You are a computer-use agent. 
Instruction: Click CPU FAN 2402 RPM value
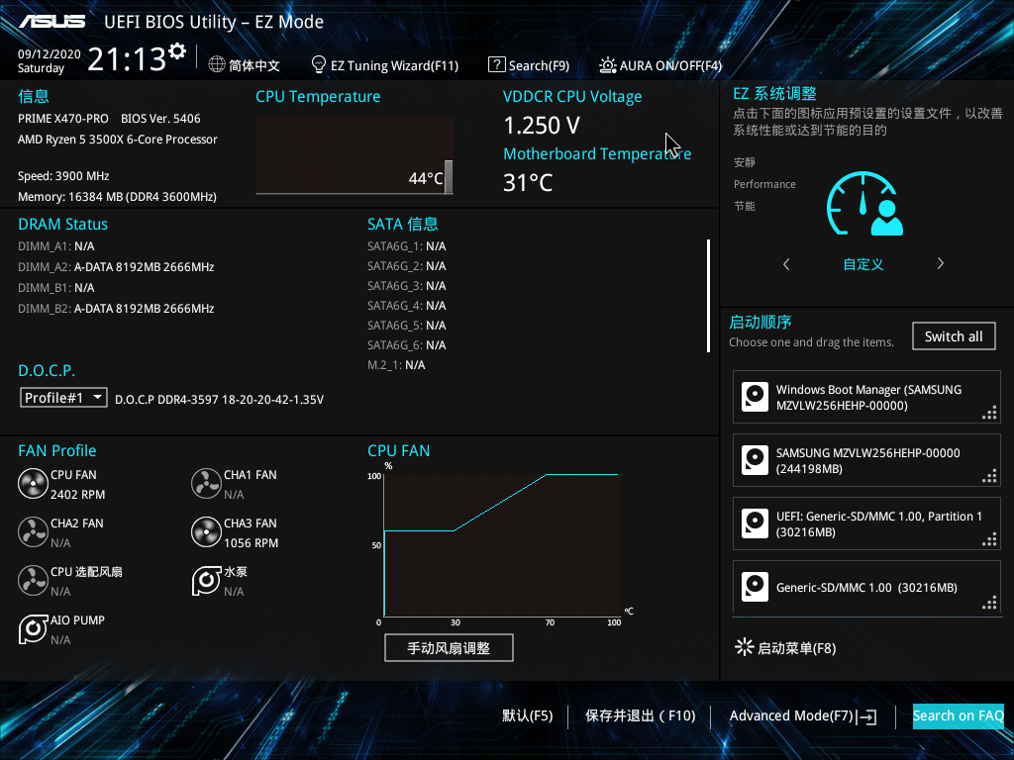tap(77, 495)
